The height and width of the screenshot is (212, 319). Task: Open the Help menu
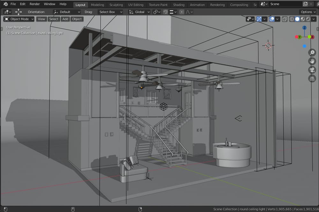(x=63, y=4)
